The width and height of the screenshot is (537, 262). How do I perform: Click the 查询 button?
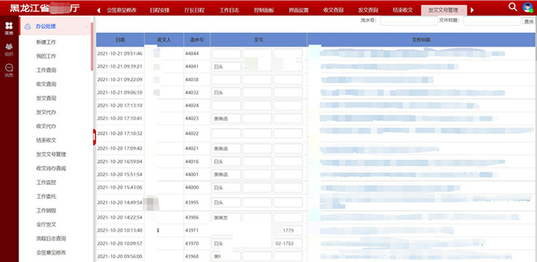point(529,21)
